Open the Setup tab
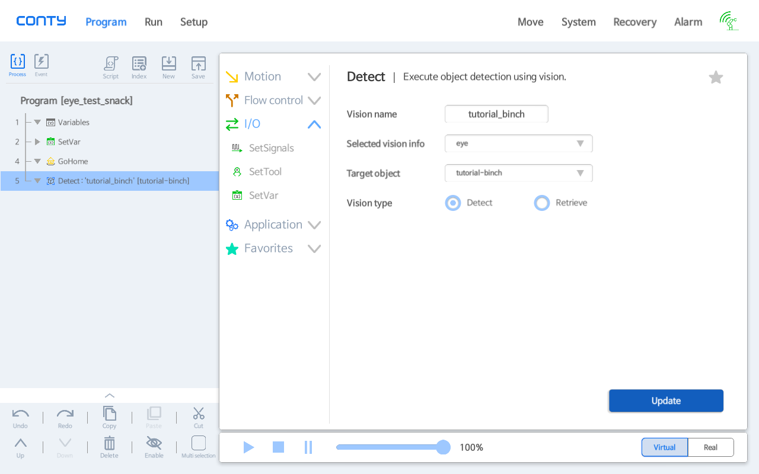Image resolution: width=759 pixels, height=474 pixels. tap(194, 22)
